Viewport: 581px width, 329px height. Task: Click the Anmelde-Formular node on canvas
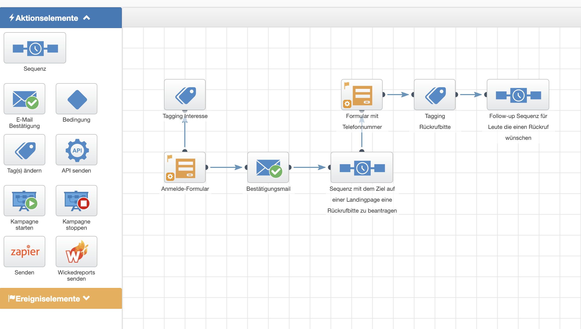(185, 167)
